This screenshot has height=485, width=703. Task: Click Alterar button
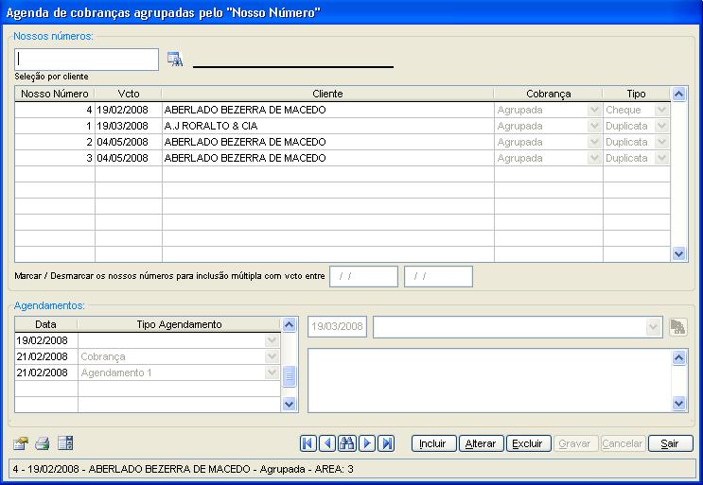(x=481, y=443)
